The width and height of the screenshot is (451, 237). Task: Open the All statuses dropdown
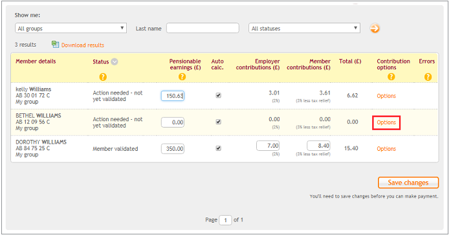click(x=304, y=28)
